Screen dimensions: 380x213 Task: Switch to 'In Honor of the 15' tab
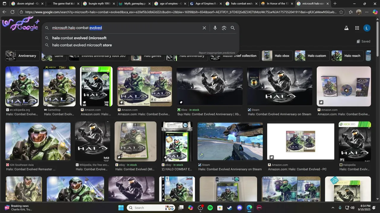277,4
